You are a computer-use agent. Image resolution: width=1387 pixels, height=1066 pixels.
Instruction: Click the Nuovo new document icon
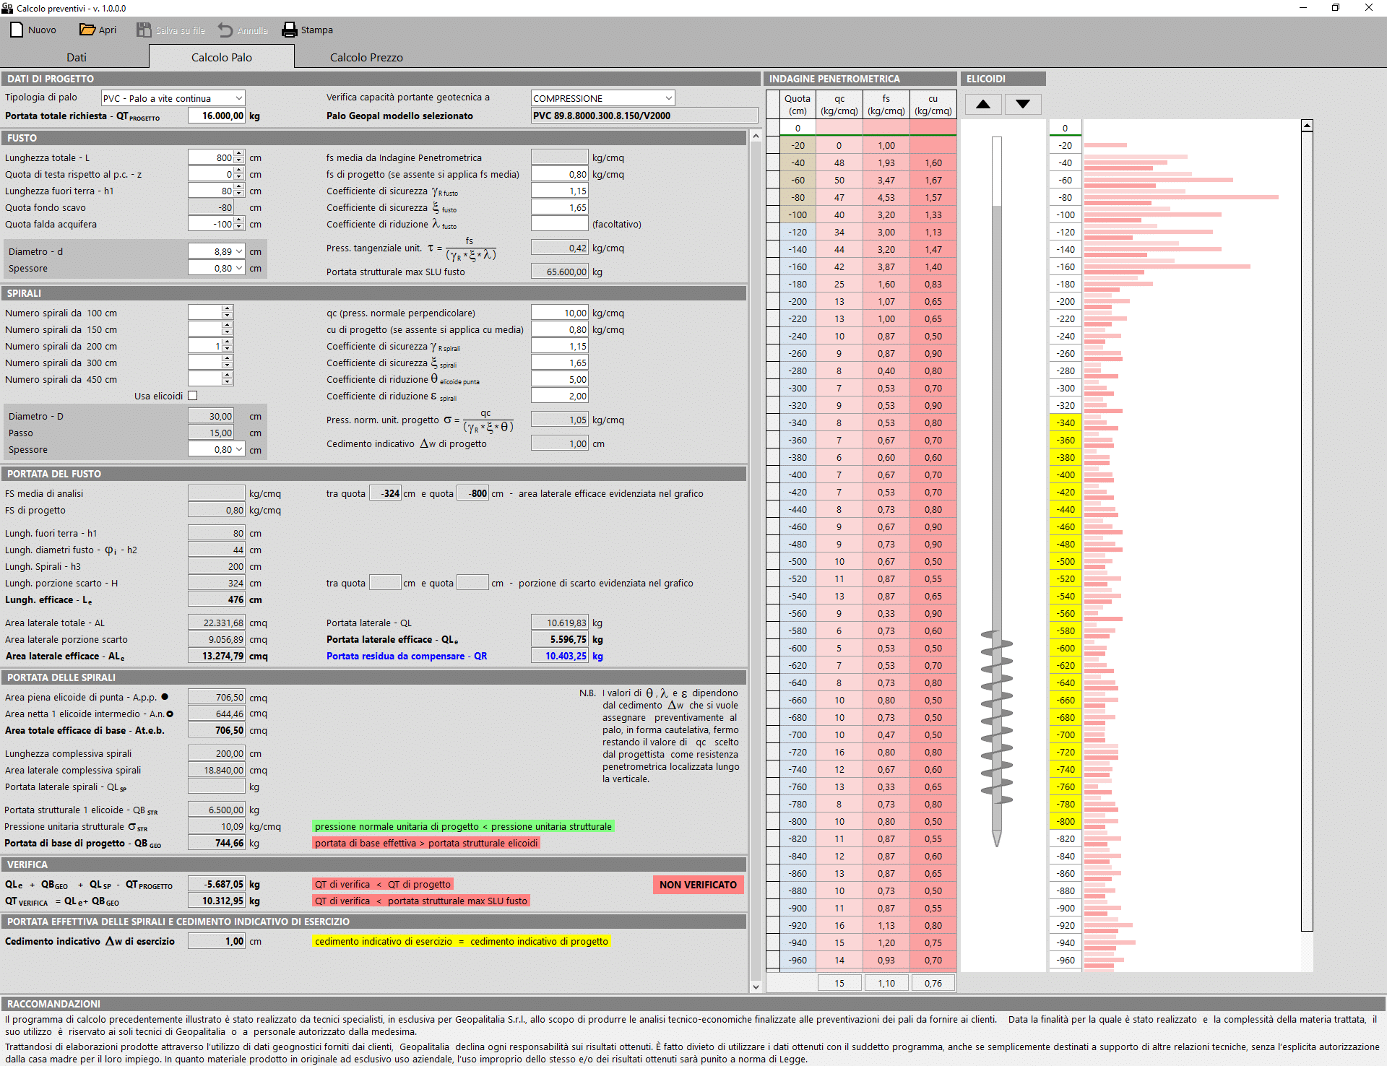click(17, 30)
